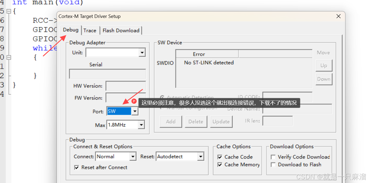Image resolution: width=367 pixels, height=183 pixels.
Task: Click the Serial number field
Action: click(107, 74)
